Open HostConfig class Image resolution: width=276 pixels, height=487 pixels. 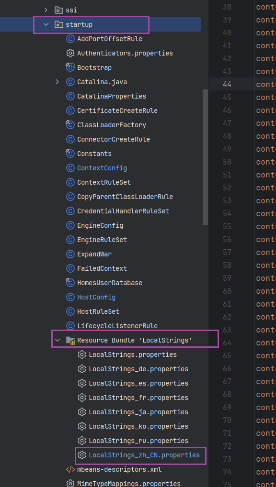tap(96, 297)
